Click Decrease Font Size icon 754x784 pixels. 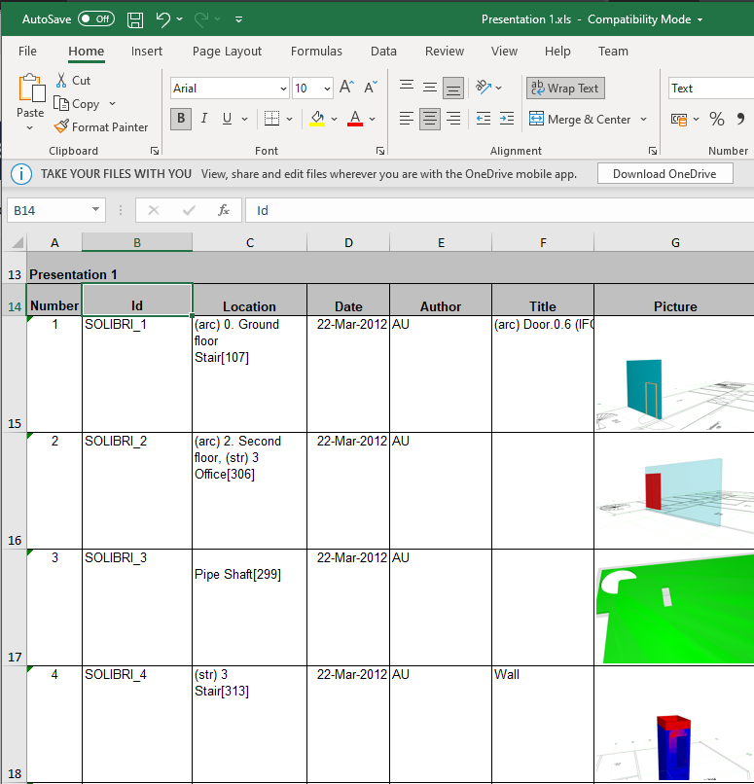click(x=371, y=88)
